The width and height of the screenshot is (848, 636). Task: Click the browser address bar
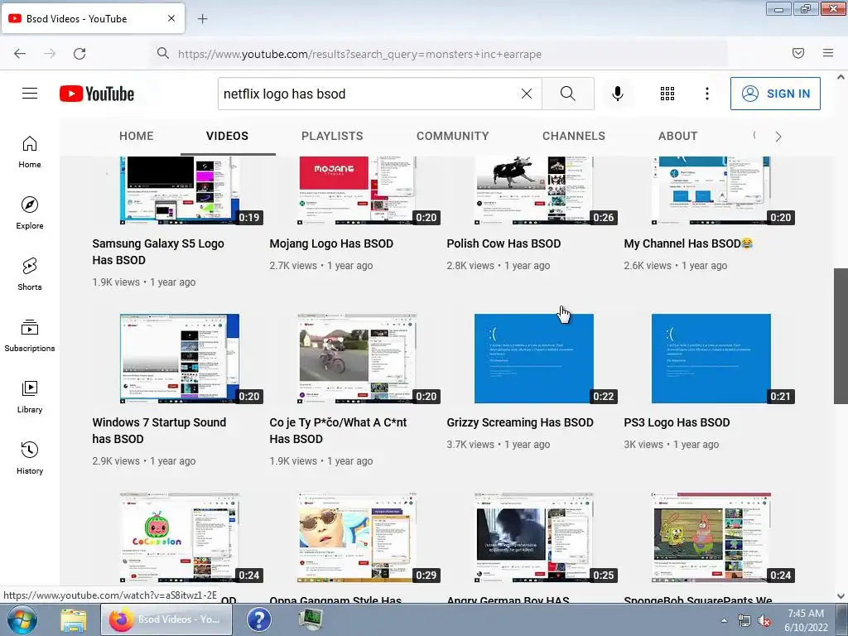point(439,54)
